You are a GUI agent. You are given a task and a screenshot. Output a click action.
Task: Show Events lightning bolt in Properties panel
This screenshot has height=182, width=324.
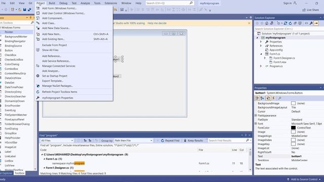273,98
